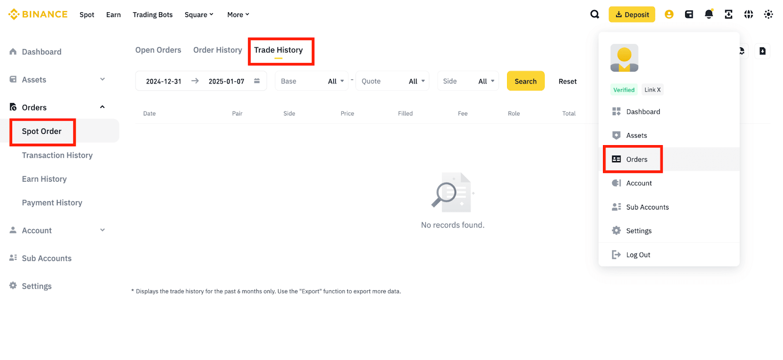The height and width of the screenshot is (360, 783).
Task: Select the Trade History tab
Action: tap(278, 50)
